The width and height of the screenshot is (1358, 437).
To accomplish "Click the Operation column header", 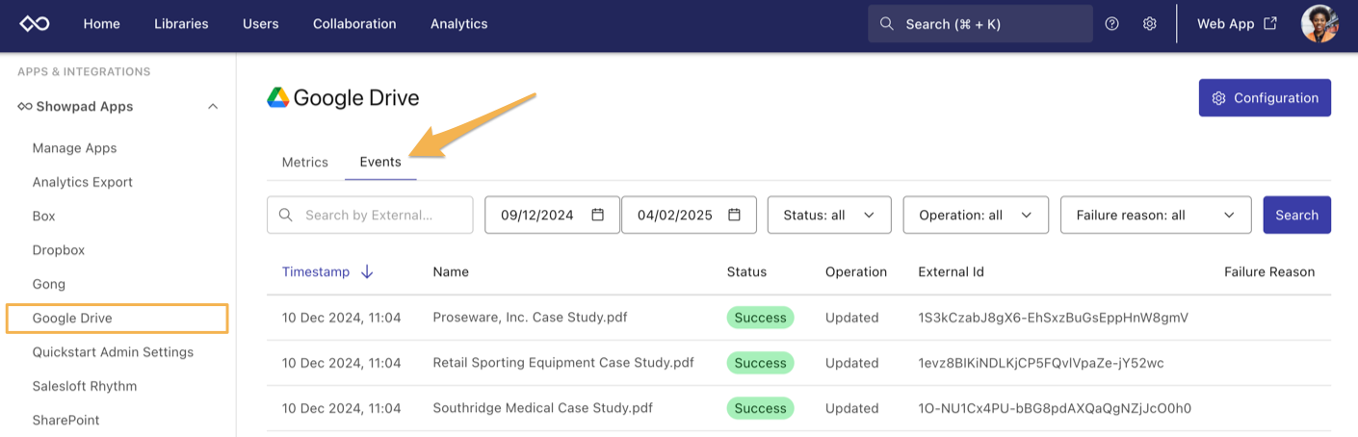I will click(x=856, y=271).
